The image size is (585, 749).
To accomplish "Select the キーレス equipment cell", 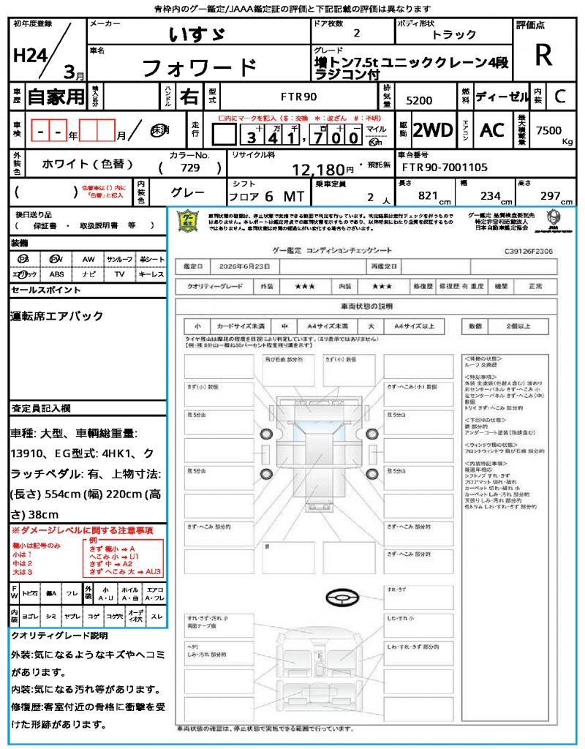I will (151, 274).
